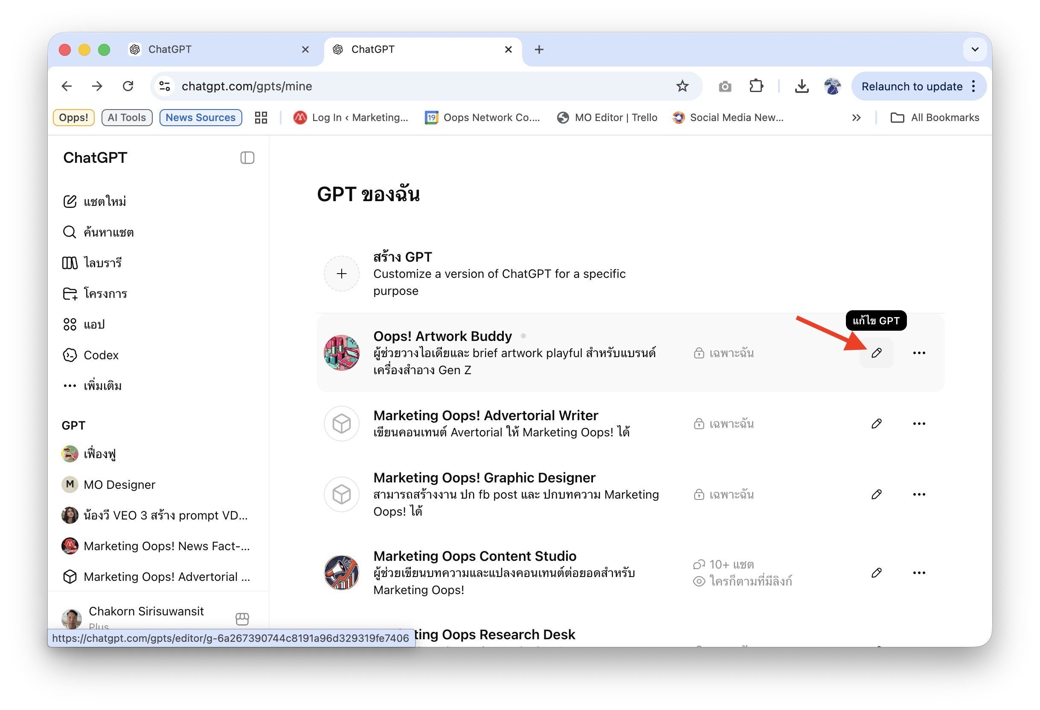Go forward in browser history
1040x710 pixels.
[x=97, y=86]
